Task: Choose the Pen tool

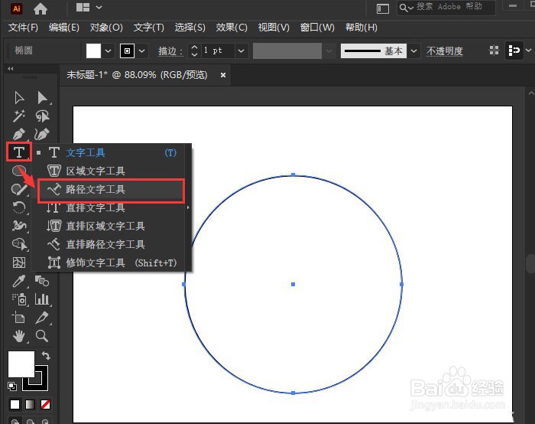Action: [x=19, y=134]
